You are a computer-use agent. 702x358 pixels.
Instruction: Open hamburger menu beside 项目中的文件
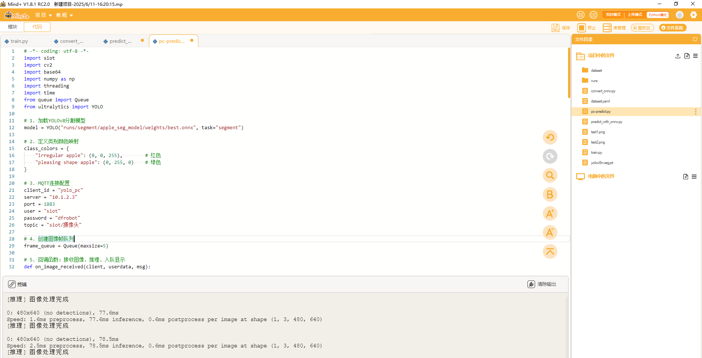pos(695,56)
